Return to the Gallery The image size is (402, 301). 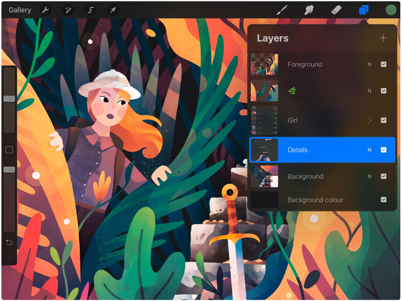pyautogui.click(x=20, y=10)
